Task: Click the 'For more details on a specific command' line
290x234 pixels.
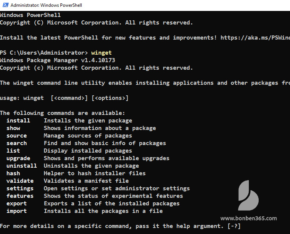Action: coord(120,226)
